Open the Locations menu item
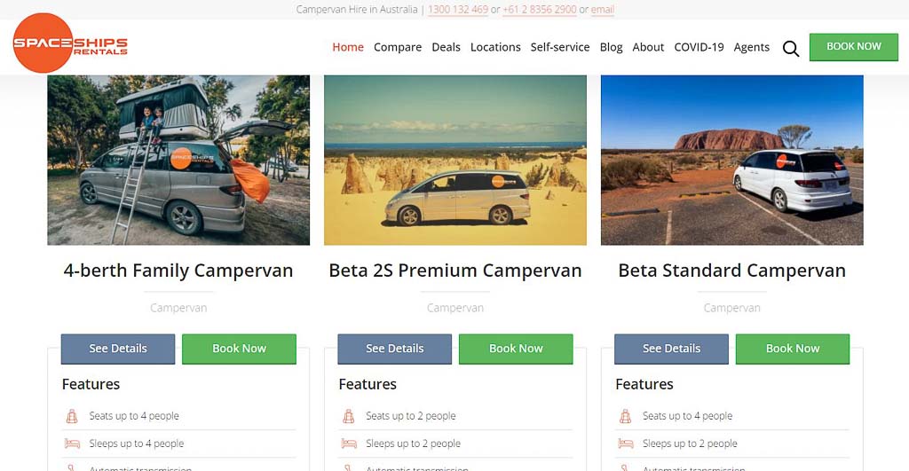This screenshot has height=471, width=909. tap(495, 47)
